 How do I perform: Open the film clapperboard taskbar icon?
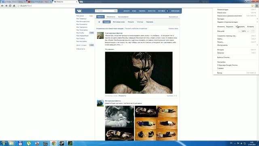click(x=45, y=143)
